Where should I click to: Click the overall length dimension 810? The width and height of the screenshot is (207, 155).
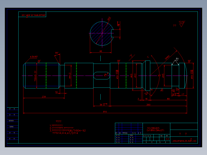point(105,112)
